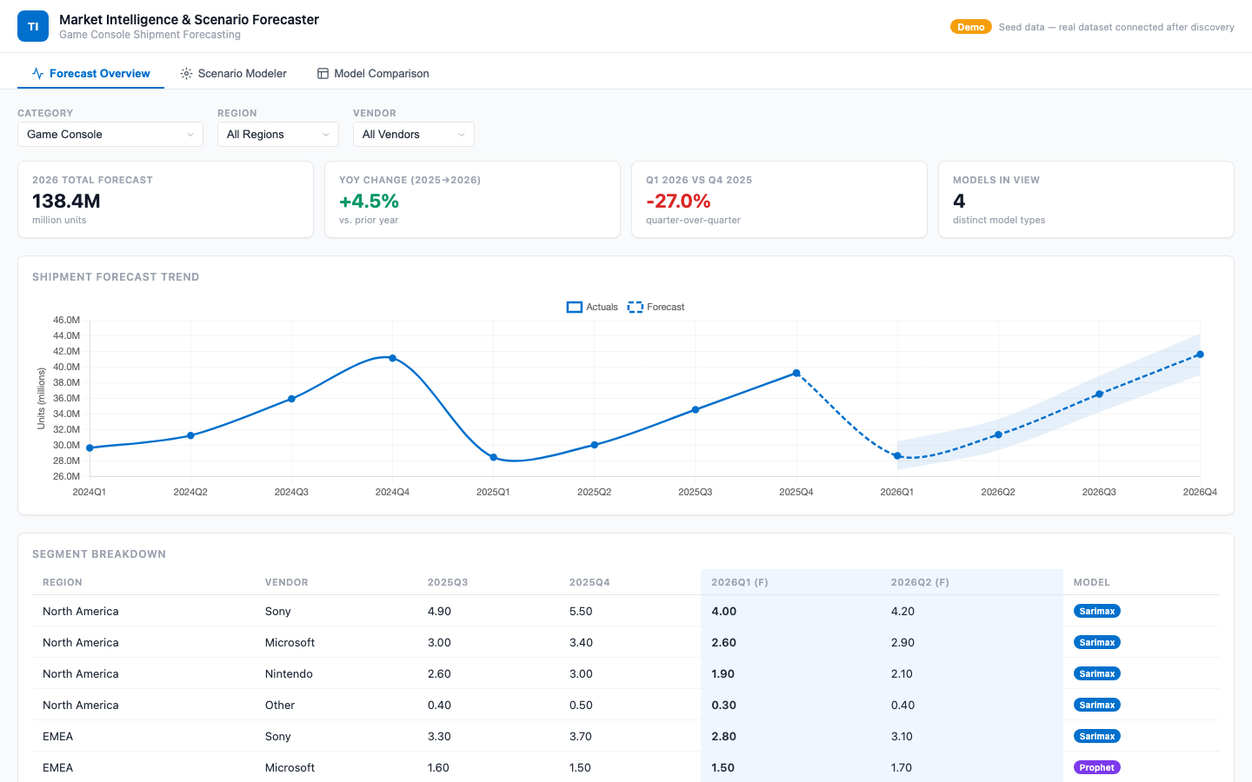1252x782 pixels.
Task: Click the Market Intelligence & Scenario Forecaster title
Action: click(190, 19)
